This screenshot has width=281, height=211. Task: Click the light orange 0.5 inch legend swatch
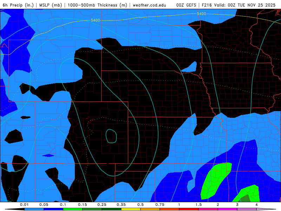[150, 209]
